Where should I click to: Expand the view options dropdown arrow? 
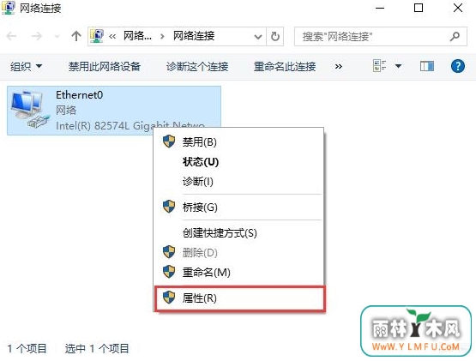pyautogui.click(x=398, y=65)
